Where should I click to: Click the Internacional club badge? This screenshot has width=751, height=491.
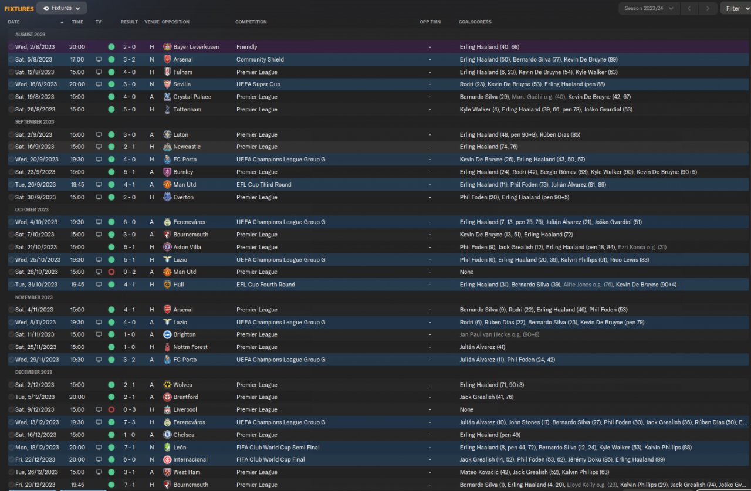pyautogui.click(x=167, y=460)
